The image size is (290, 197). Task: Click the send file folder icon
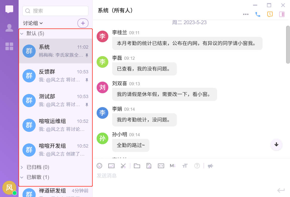(x=137, y=166)
